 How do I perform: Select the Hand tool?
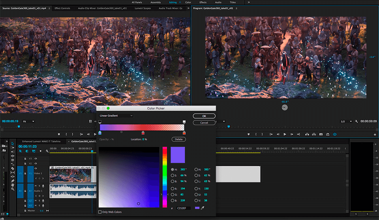[x=13, y=185]
